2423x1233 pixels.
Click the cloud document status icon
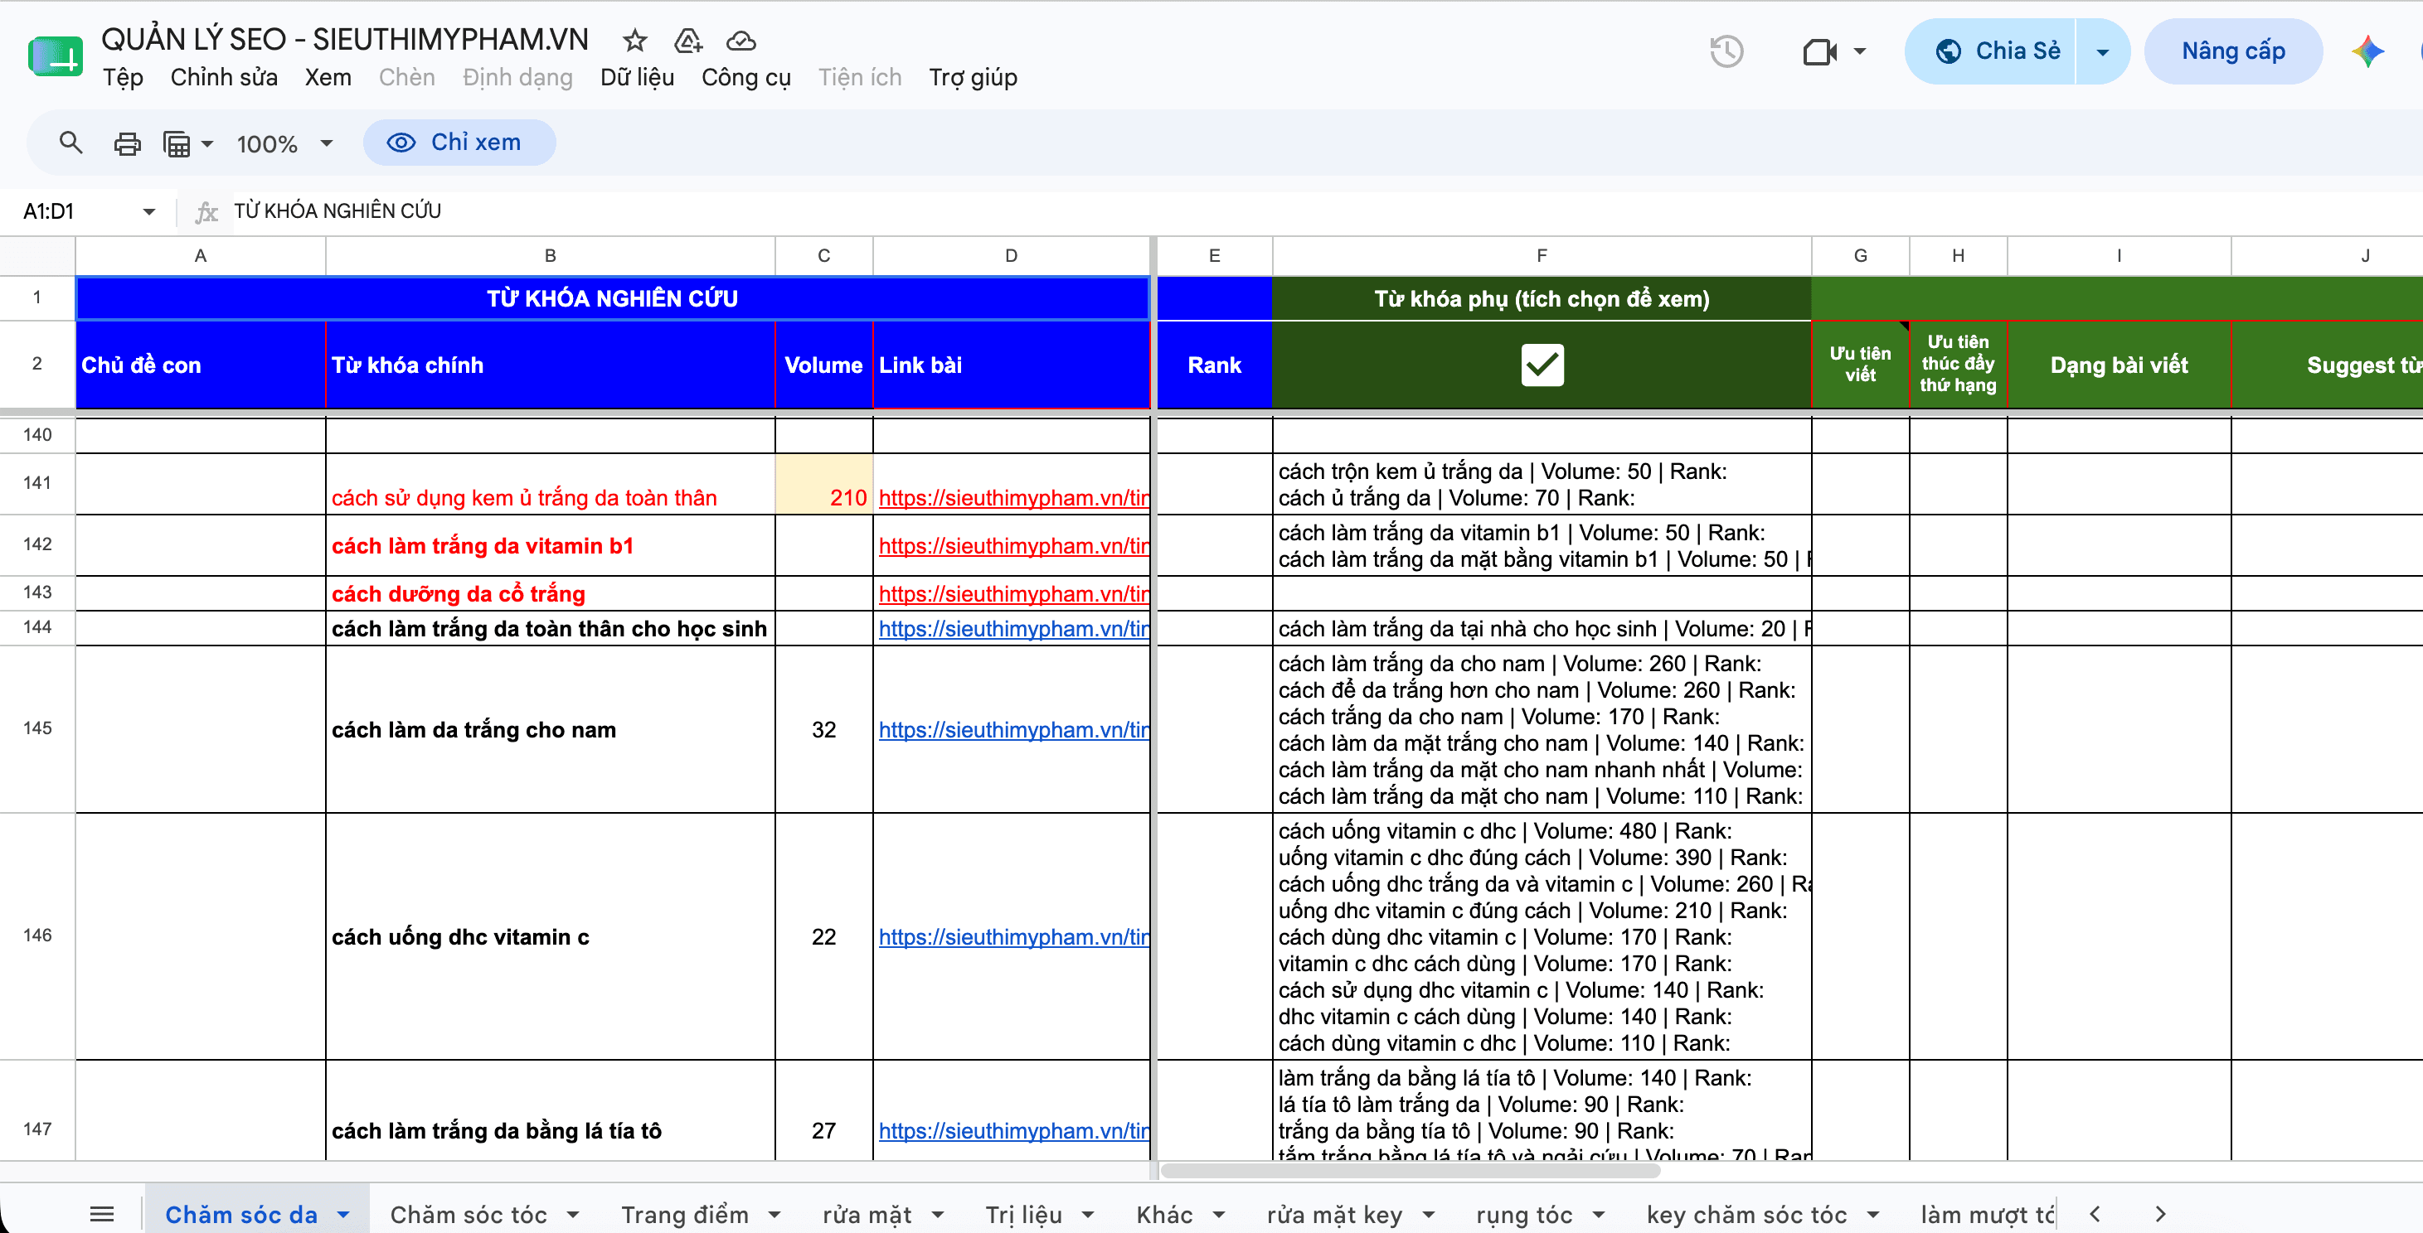741,41
